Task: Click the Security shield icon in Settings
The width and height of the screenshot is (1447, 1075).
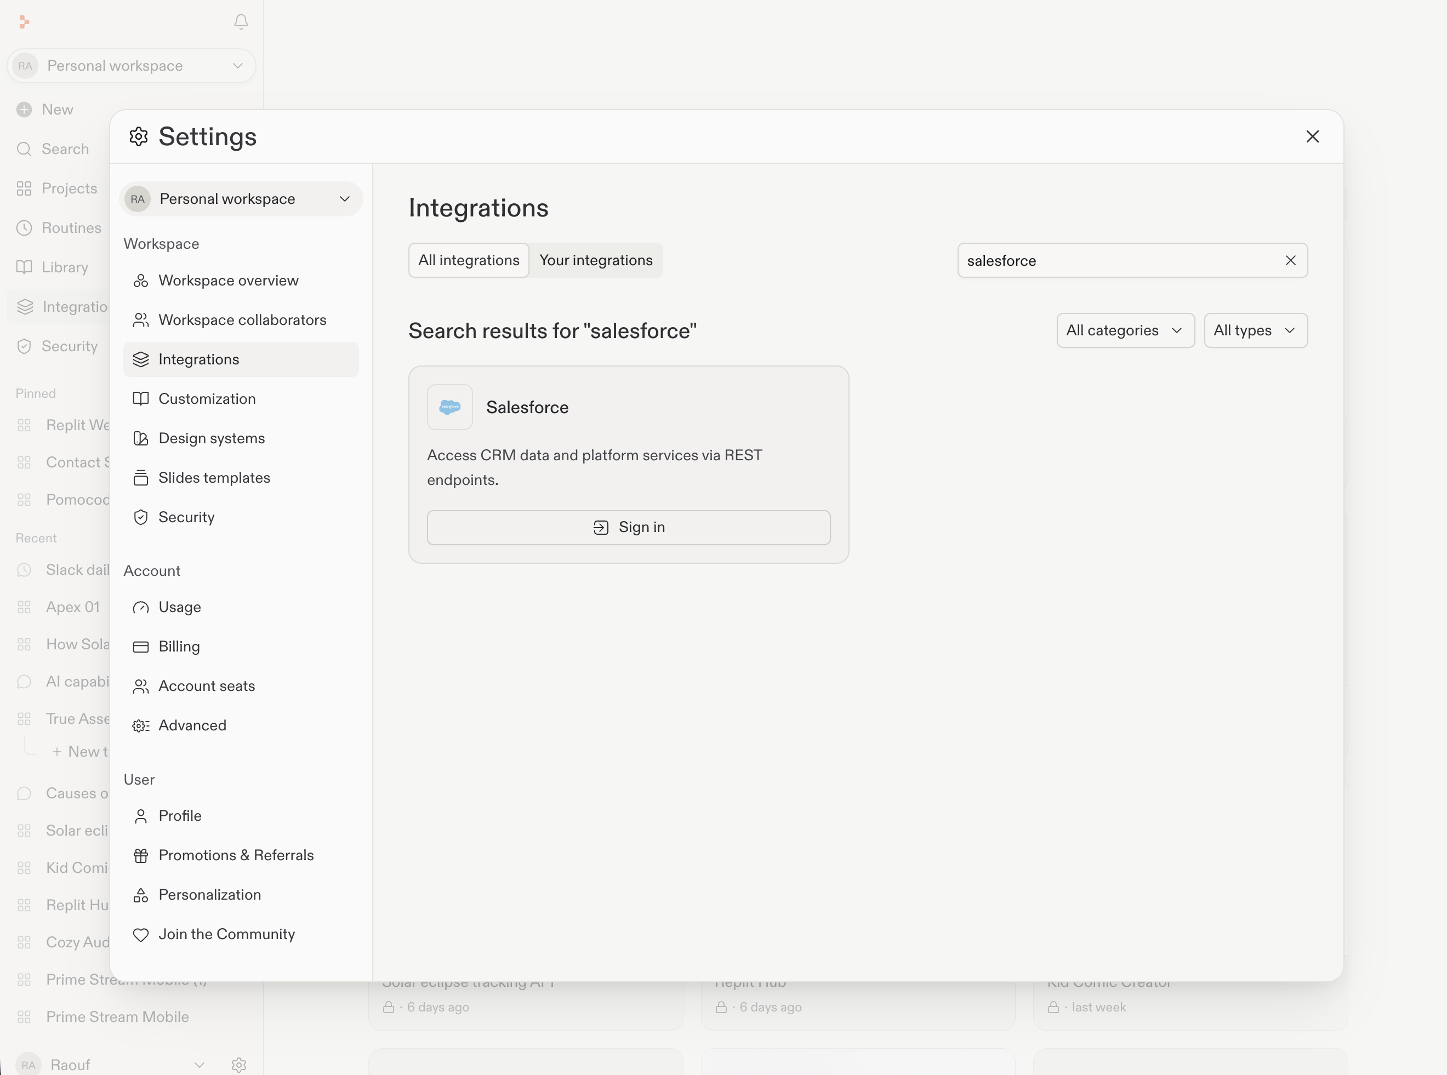Action: pos(141,517)
